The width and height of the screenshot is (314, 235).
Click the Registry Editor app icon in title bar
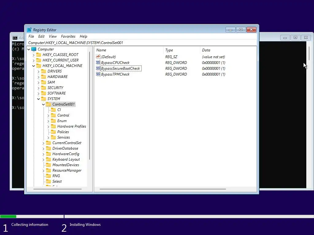point(29,30)
